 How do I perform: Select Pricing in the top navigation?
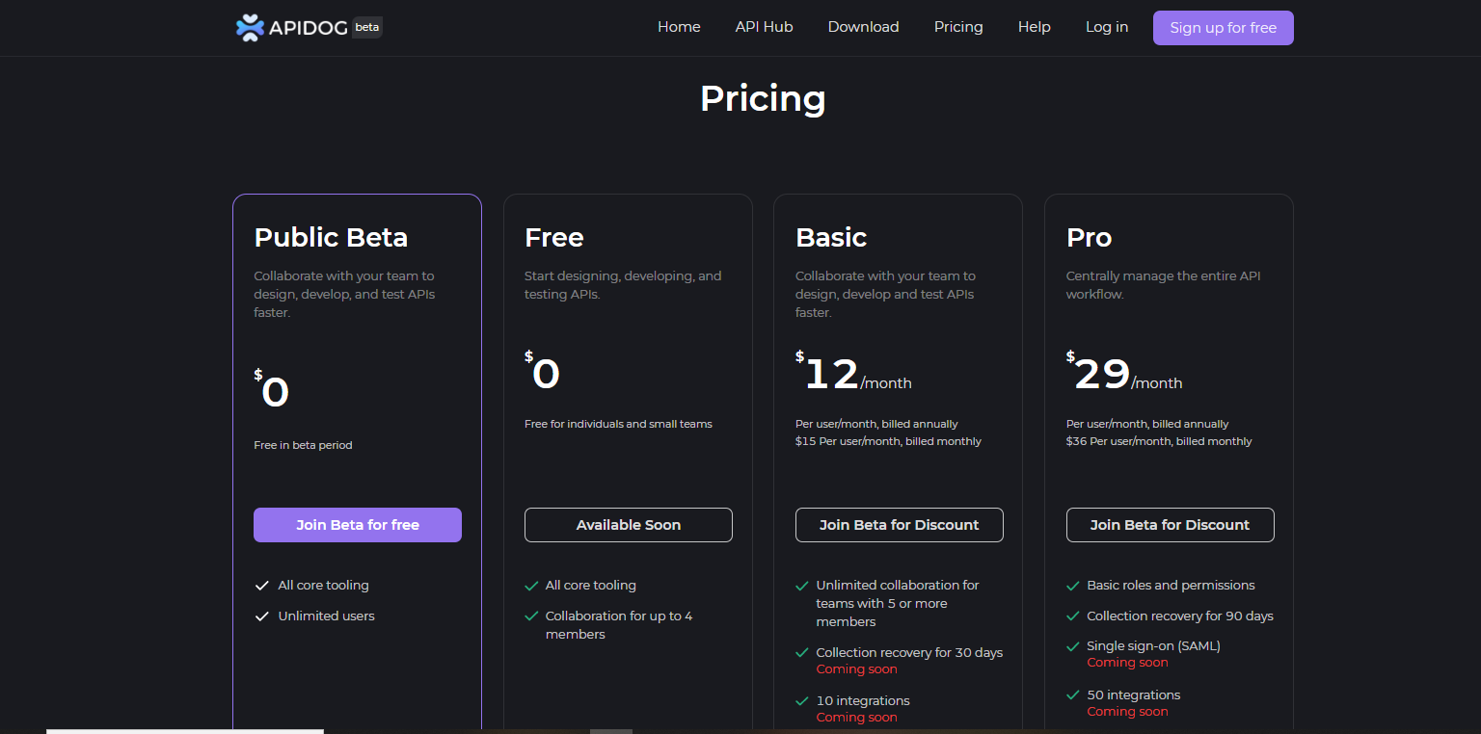point(958,27)
